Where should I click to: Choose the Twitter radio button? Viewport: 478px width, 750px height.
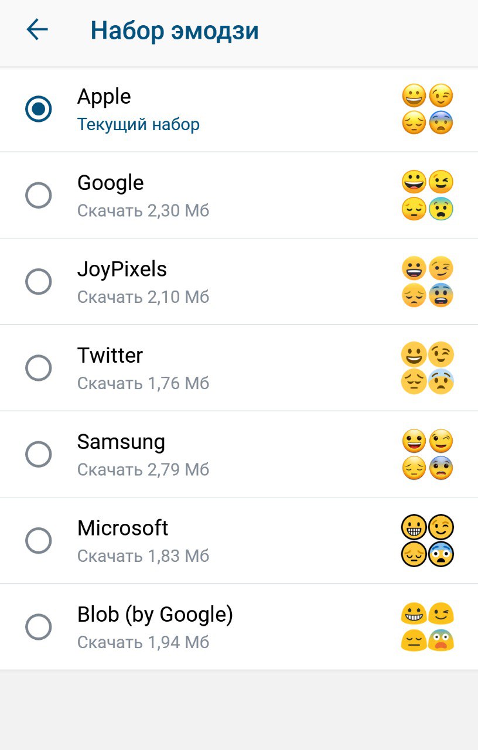tap(39, 368)
